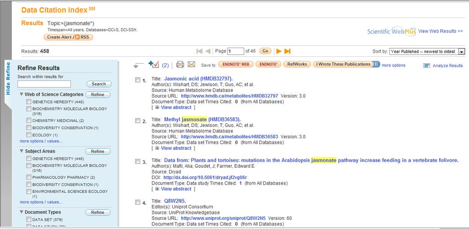469x229 pixels.
Task: Go to next page orange arrow
Action: [x=279, y=51]
